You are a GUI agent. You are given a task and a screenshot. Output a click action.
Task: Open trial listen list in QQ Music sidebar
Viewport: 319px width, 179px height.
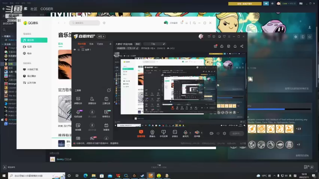click(30, 83)
